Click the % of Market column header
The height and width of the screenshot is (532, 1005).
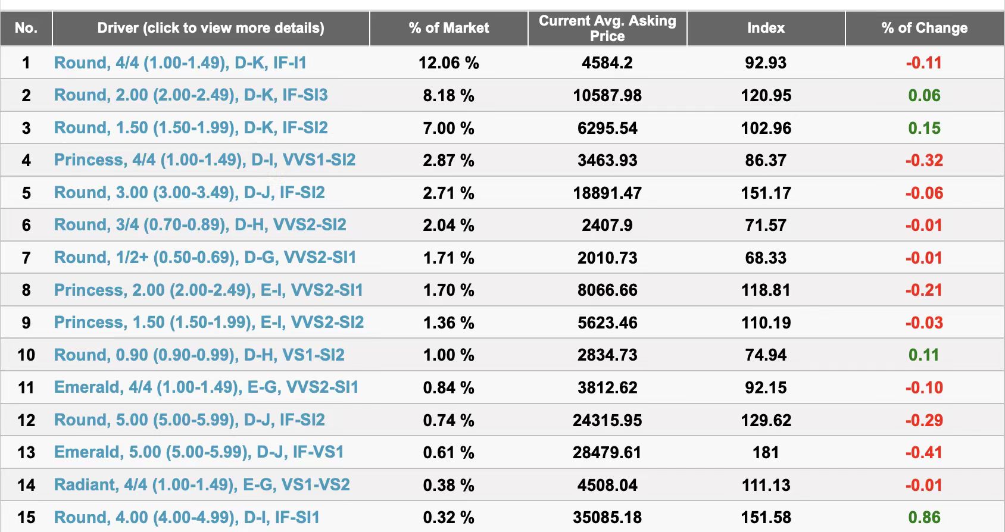[x=448, y=28]
